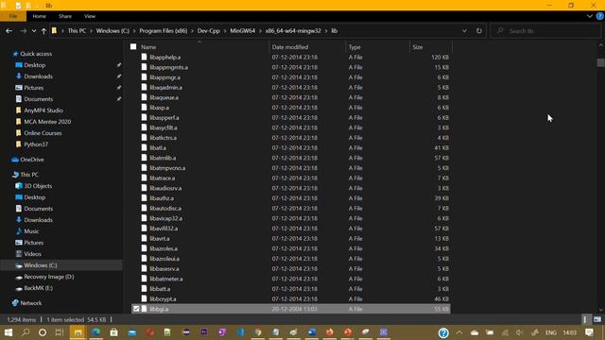The image size is (605, 340).
Task: Switch to details view layout toggle
Action: (x=585, y=319)
